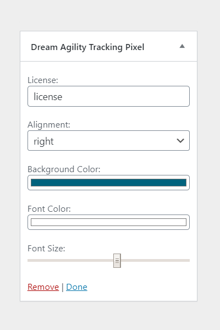Screen dimensions: 220x330
Task: Place cursor on the word license in field
Action: (48, 97)
